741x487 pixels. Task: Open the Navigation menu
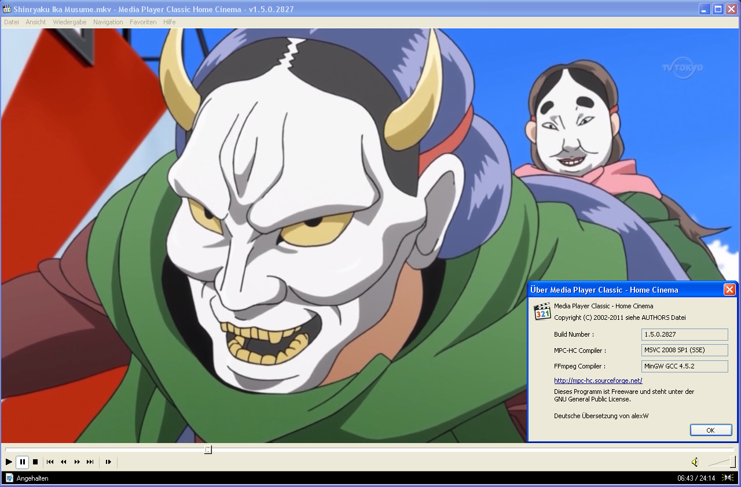tap(108, 22)
